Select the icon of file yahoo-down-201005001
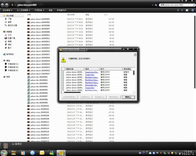 point(28,19)
